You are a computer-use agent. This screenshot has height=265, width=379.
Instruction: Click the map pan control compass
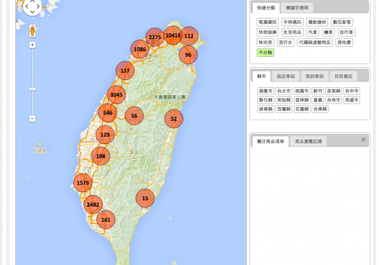33,6
